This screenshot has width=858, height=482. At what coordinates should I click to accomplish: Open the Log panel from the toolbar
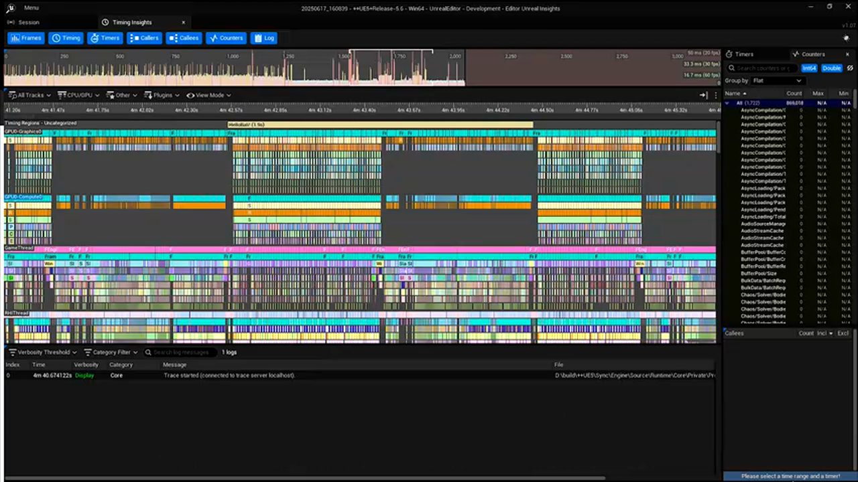point(265,38)
